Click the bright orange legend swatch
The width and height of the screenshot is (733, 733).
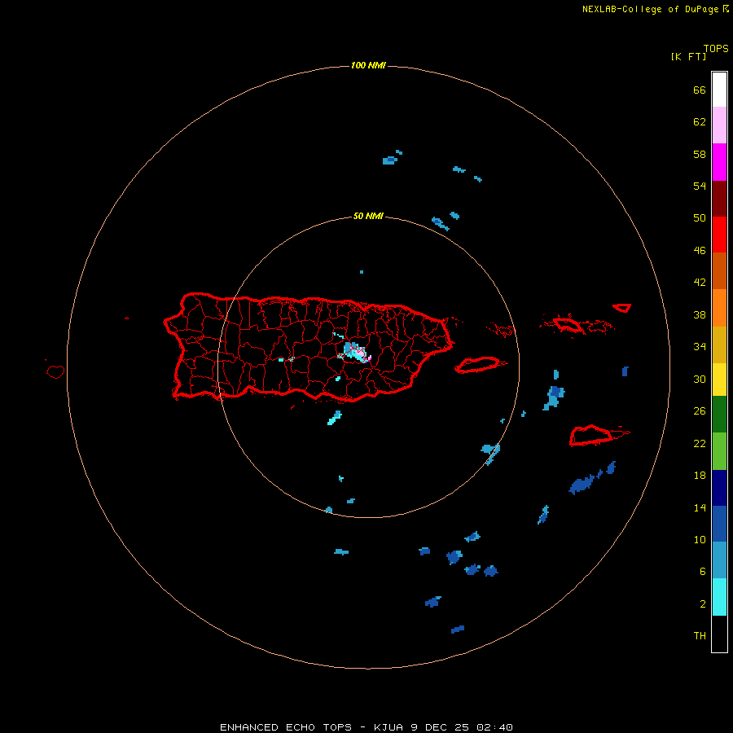pyautogui.click(x=719, y=308)
